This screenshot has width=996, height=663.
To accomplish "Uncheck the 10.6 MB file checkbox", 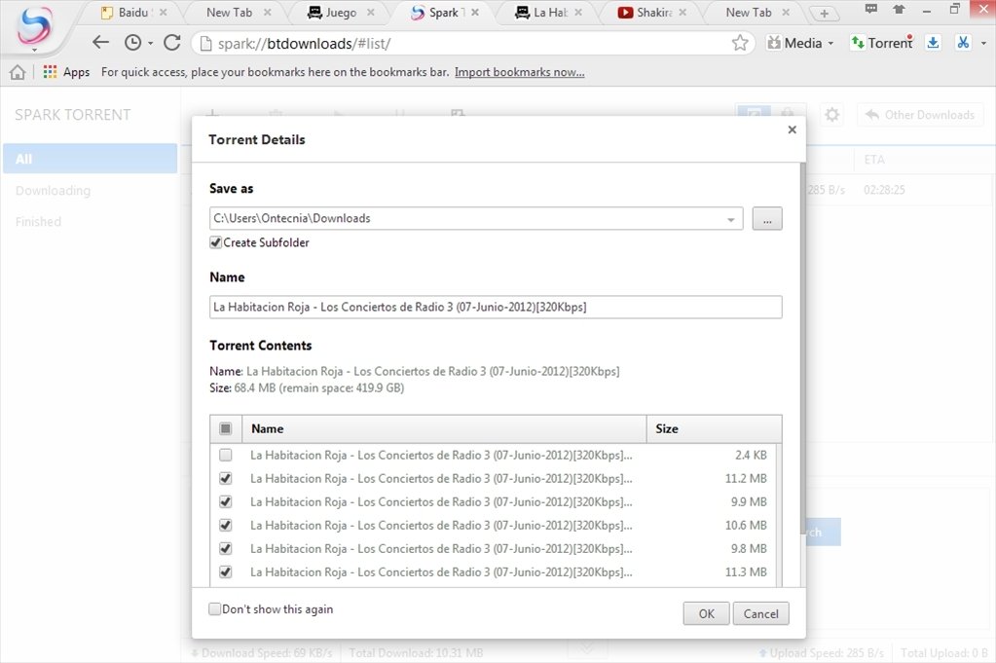I will point(226,525).
